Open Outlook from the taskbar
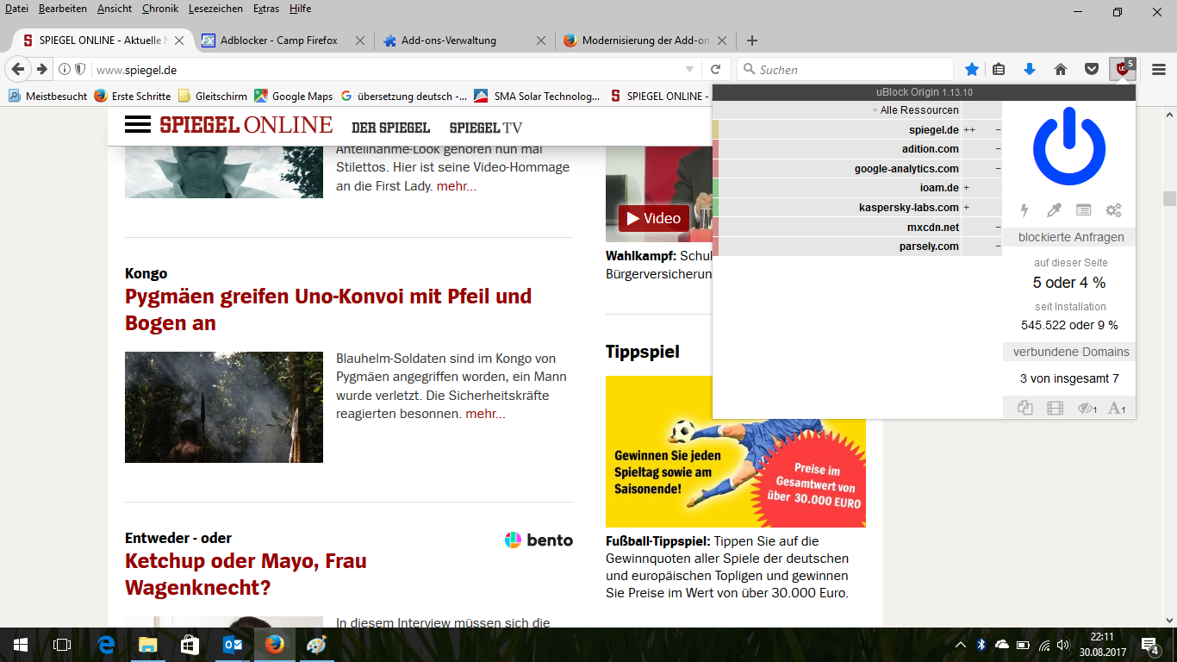This screenshot has width=1177, height=662. point(233,645)
